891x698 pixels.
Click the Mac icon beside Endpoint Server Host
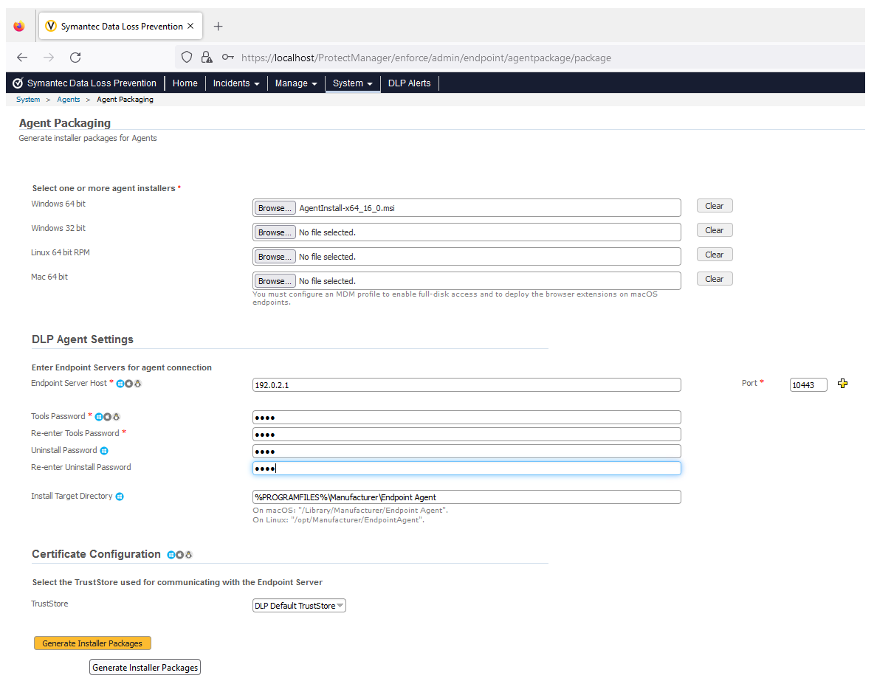[128, 384]
